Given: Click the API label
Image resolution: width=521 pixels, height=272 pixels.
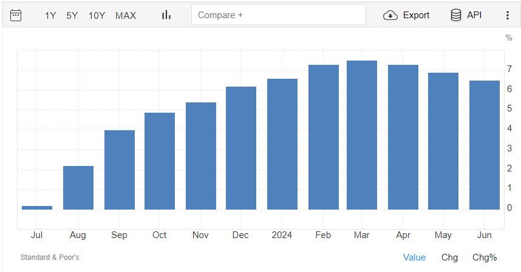Looking at the screenshot, I should point(474,15).
